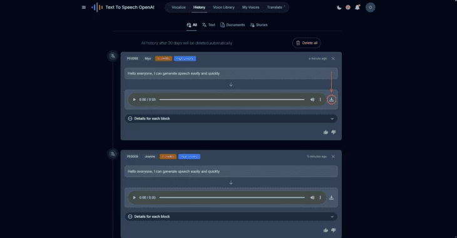Viewport: 457px width, 238px height.
Task: Click the Joanne audio seek bar
Action: (232, 197)
